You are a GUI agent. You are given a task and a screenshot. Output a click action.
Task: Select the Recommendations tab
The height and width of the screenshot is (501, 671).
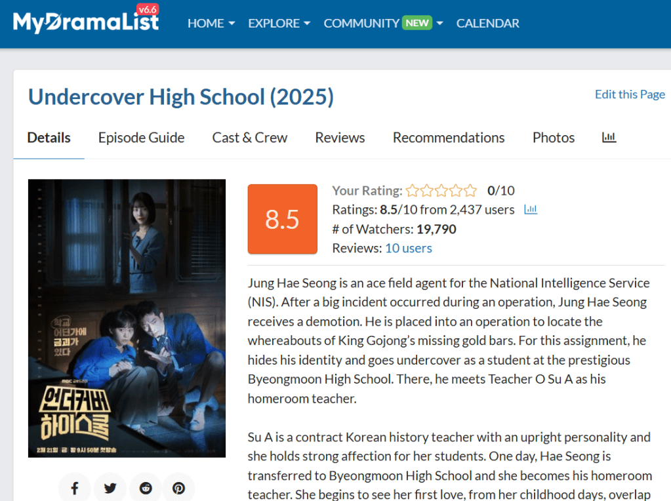[449, 138]
